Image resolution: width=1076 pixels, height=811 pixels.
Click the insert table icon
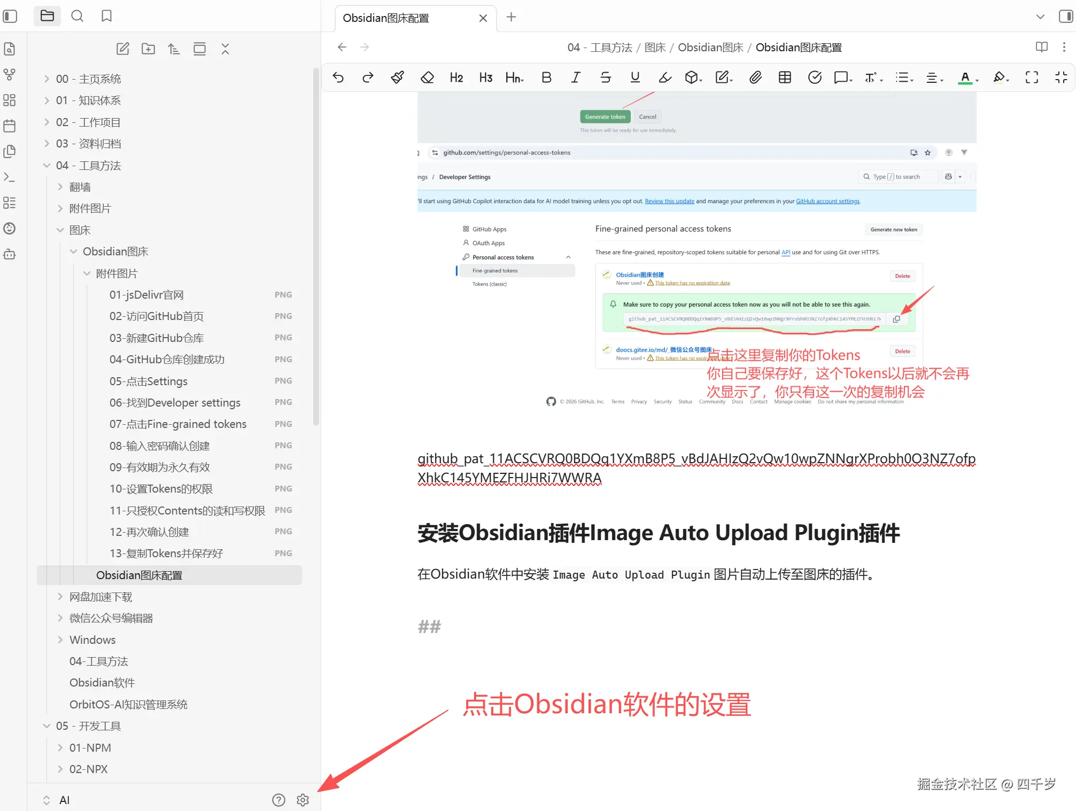(x=785, y=77)
